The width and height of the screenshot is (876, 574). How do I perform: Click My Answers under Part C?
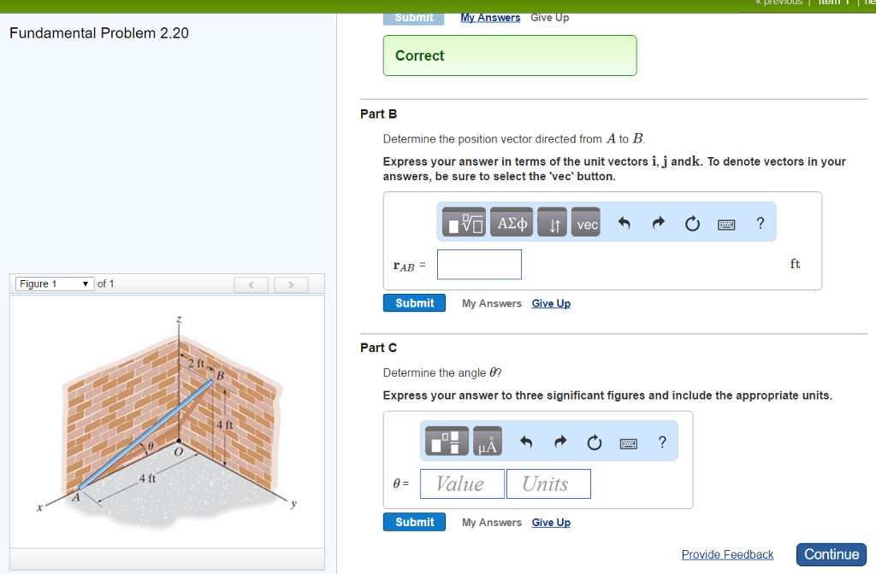coord(492,523)
